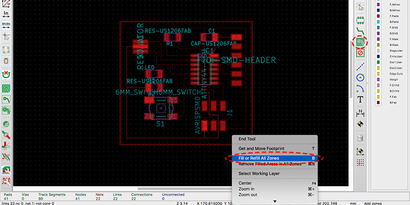410x205 pixels.
Task: Toggle high contrast display mode
Action: point(6,157)
